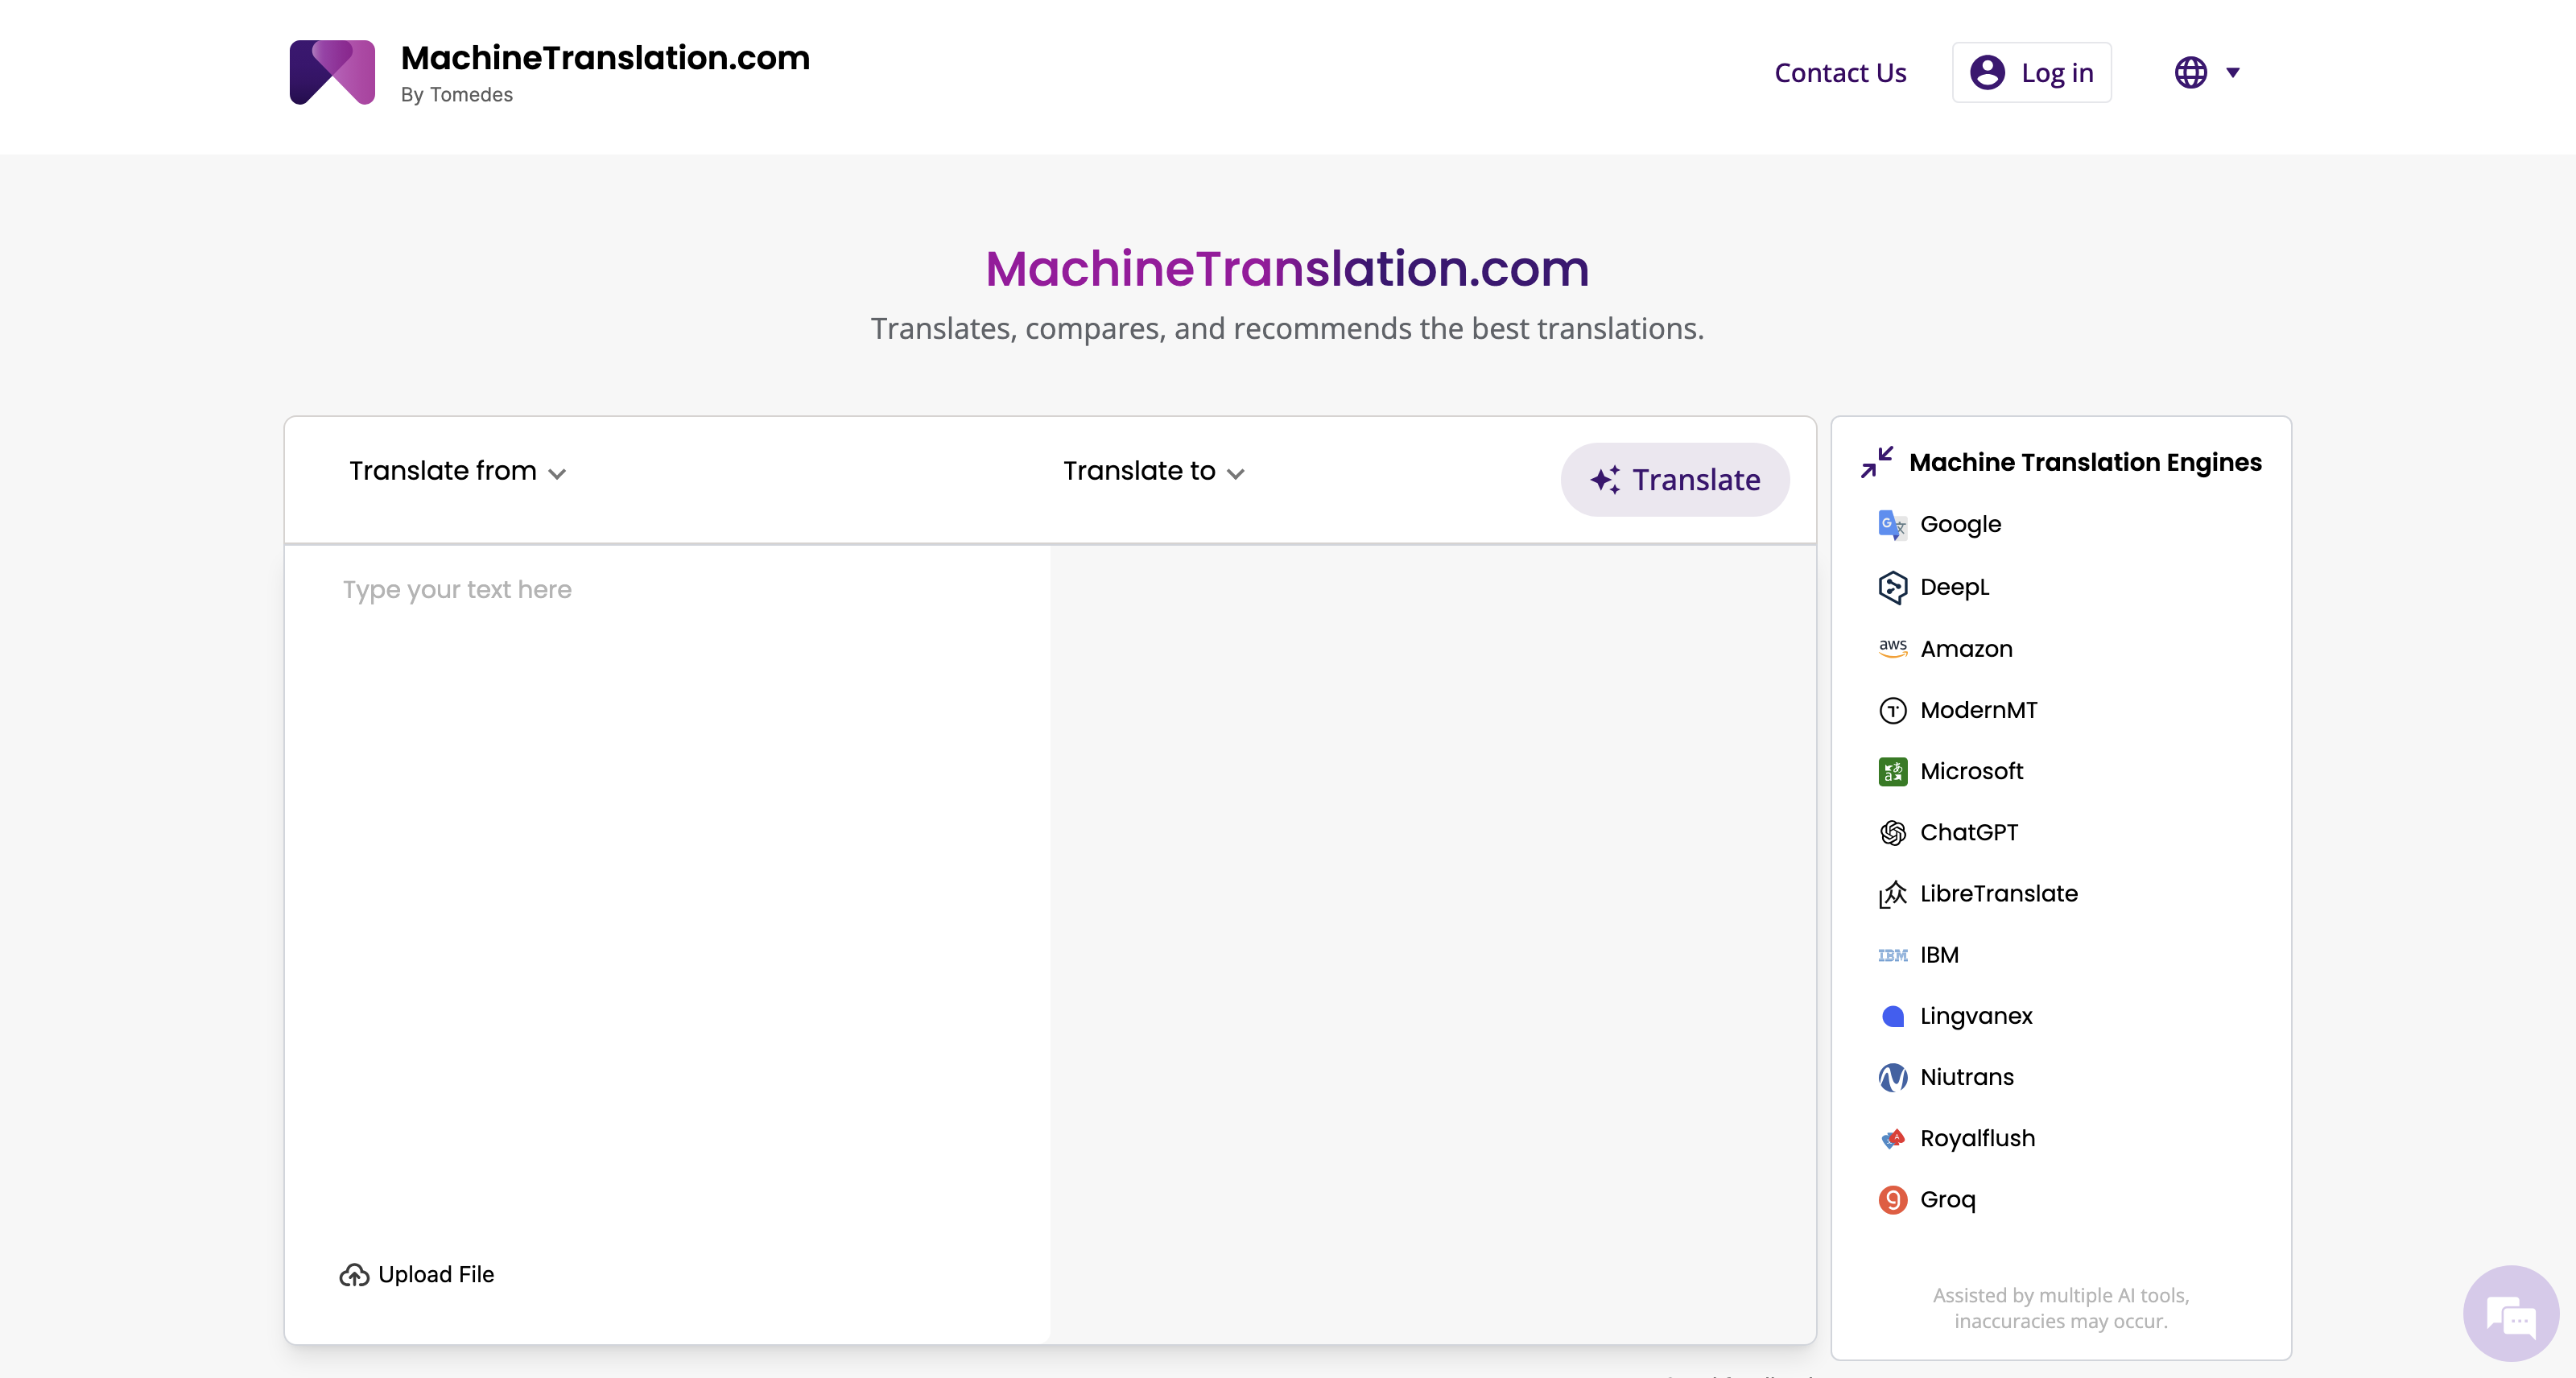The width and height of the screenshot is (2576, 1378).
Task: Click the Upload File button
Action: click(x=417, y=1274)
